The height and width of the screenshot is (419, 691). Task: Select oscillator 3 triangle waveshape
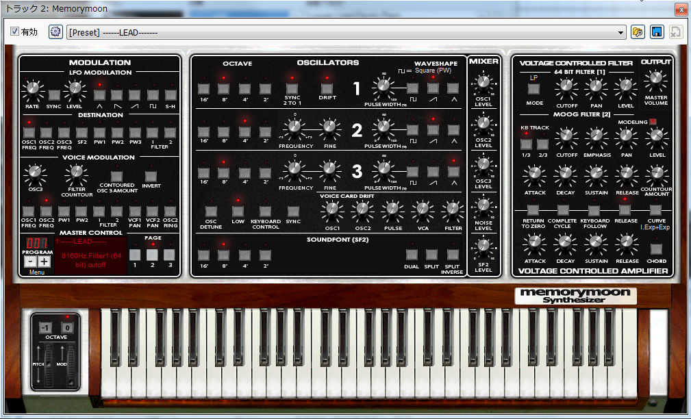[453, 171]
